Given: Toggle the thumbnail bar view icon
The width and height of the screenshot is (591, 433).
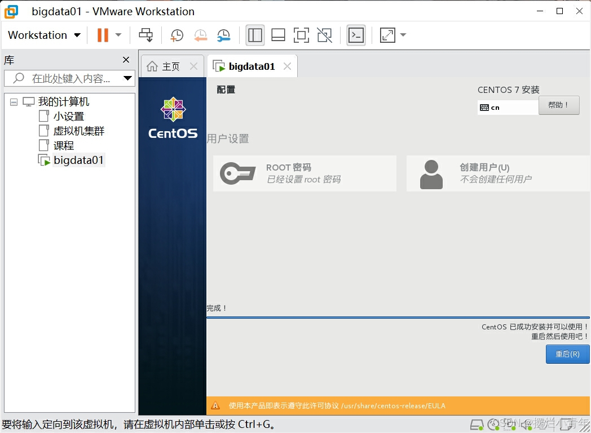Looking at the screenshot, I should pos(278,35).
